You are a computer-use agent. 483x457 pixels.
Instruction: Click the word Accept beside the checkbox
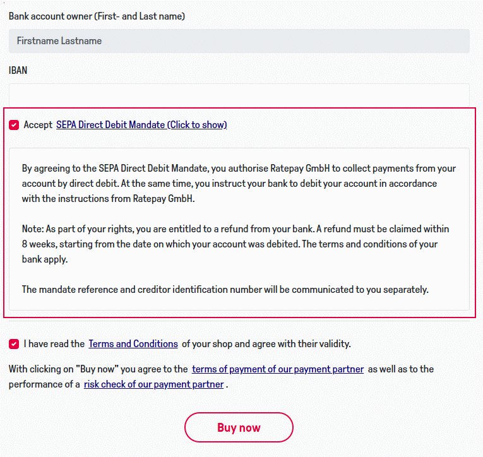[x=38, y=125]
